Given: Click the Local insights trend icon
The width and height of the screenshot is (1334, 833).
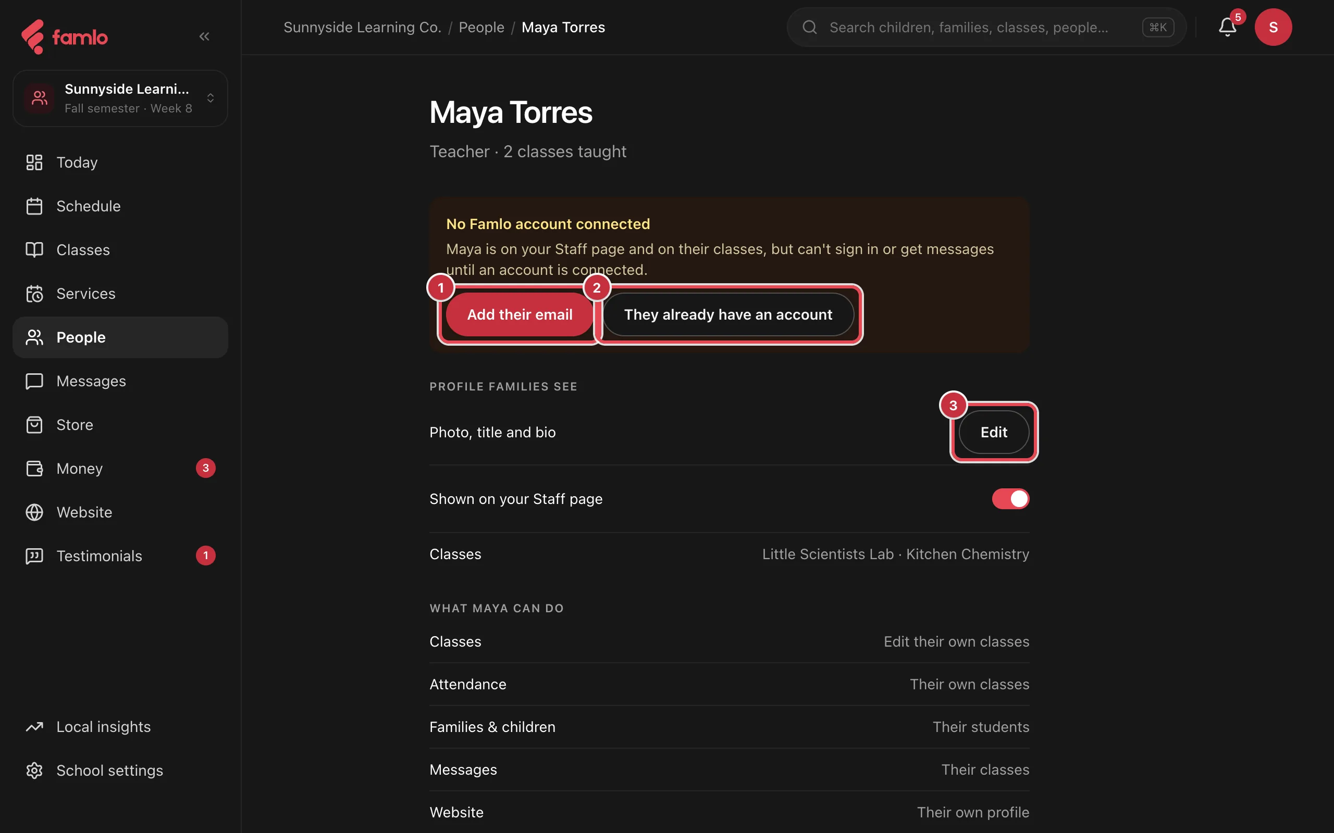Looking at the screenshot, I should [x=34, y=727].
